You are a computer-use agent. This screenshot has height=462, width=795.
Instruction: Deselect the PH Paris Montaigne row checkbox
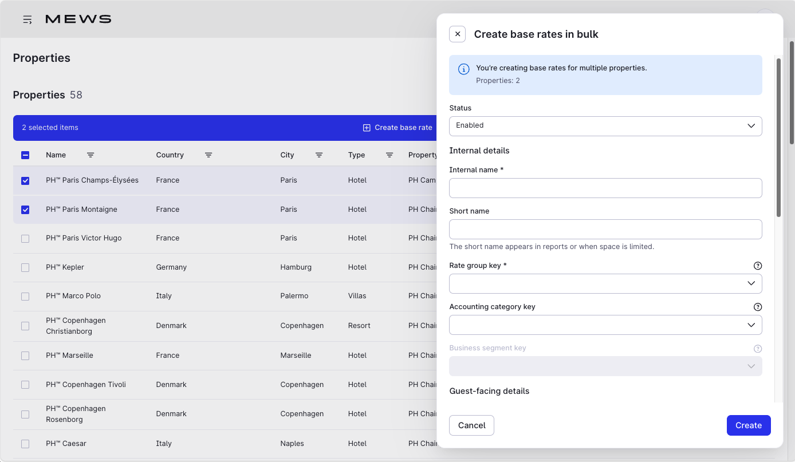(25, 210)
